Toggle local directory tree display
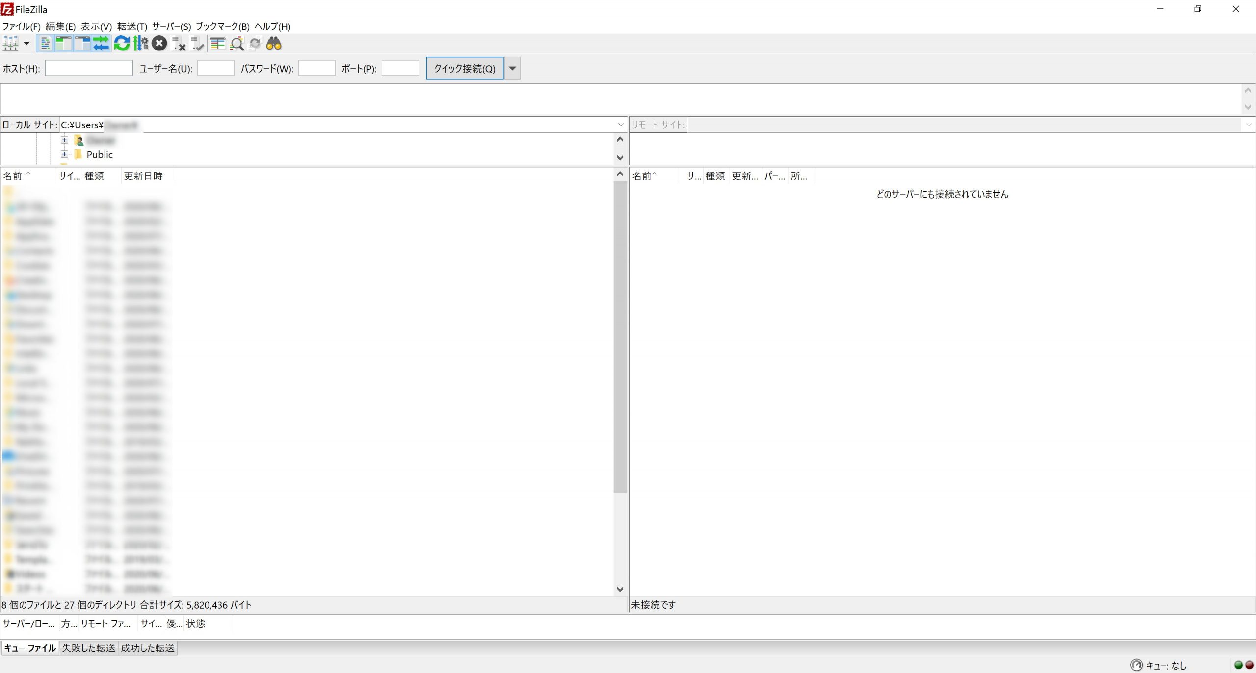This screenshot has width=1256, height=673. 64,44
